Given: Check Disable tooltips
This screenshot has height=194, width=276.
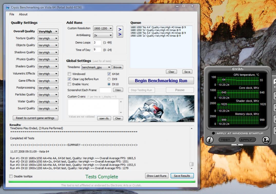Looking at the screenshot, I should pyautogui.click(x=11, y=176).
